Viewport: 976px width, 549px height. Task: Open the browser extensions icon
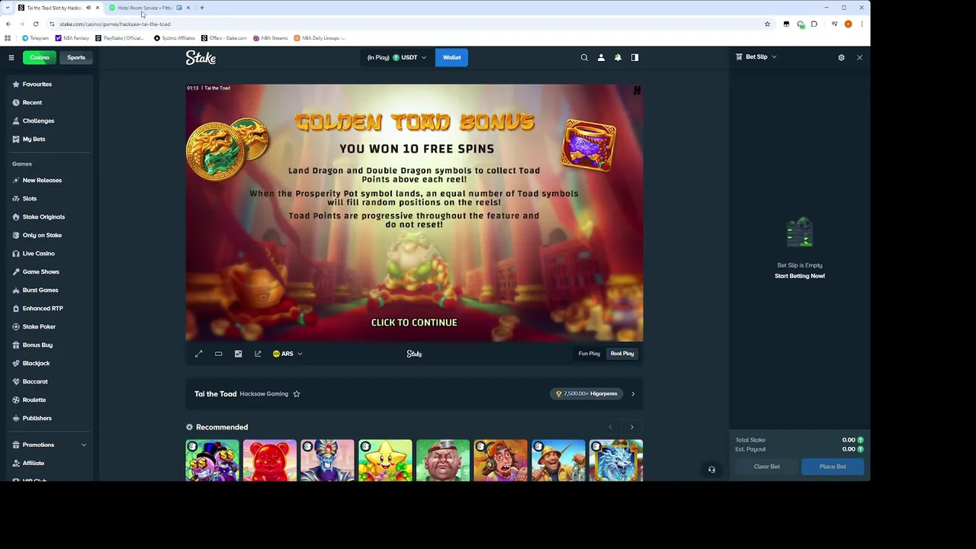coord(814,24)
